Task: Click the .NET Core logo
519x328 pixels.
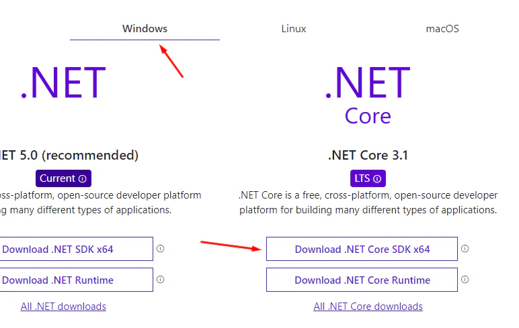Action: pyautogui.click(x=368, y=95)
